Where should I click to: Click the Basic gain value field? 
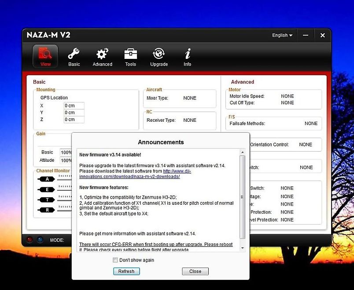tap(66, 152)
